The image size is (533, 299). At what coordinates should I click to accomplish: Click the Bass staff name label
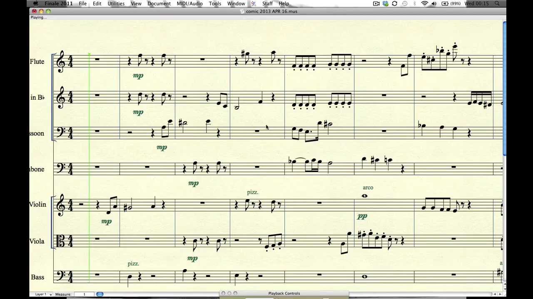(x=37, y=277)
